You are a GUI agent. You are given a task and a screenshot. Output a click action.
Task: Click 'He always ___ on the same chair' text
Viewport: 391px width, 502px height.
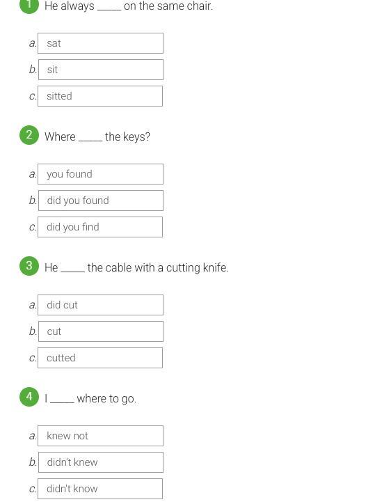[129, 6]
